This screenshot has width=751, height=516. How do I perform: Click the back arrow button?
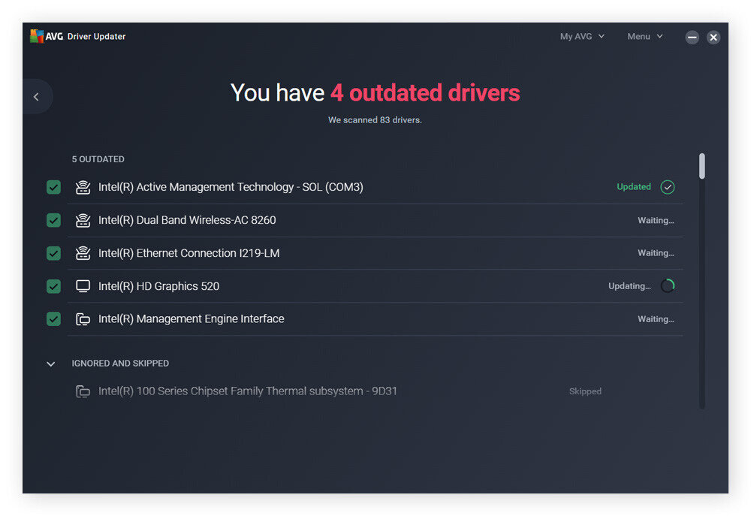pyautogui.click(x=36, y=96)
